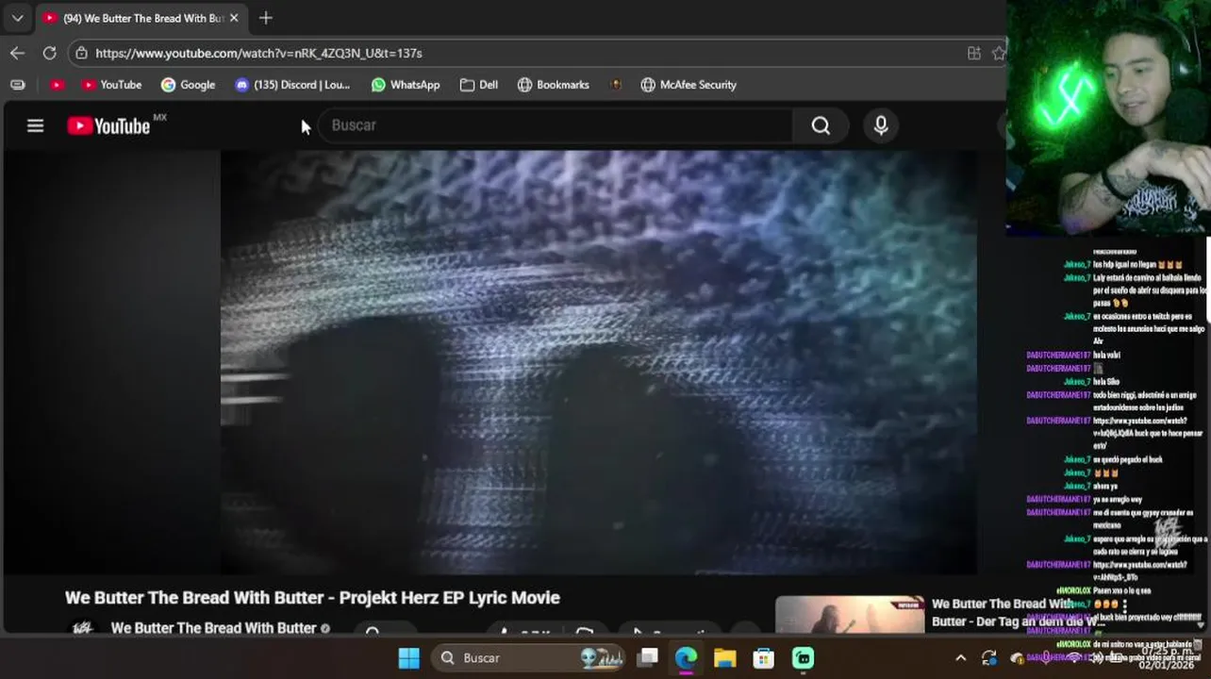The height and width of the screenshot is (679, 1211).
Task: Click the streamer webcam overlay
Action: (1108, 117)
